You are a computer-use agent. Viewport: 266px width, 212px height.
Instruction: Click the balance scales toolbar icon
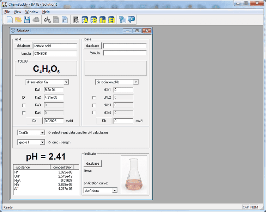[x=47, y=20]
